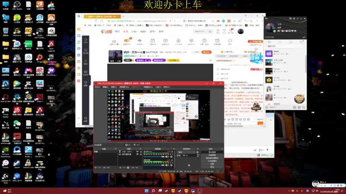Open iQIYI desktop shortcut
346x194 pixels.
pos(28,45)
